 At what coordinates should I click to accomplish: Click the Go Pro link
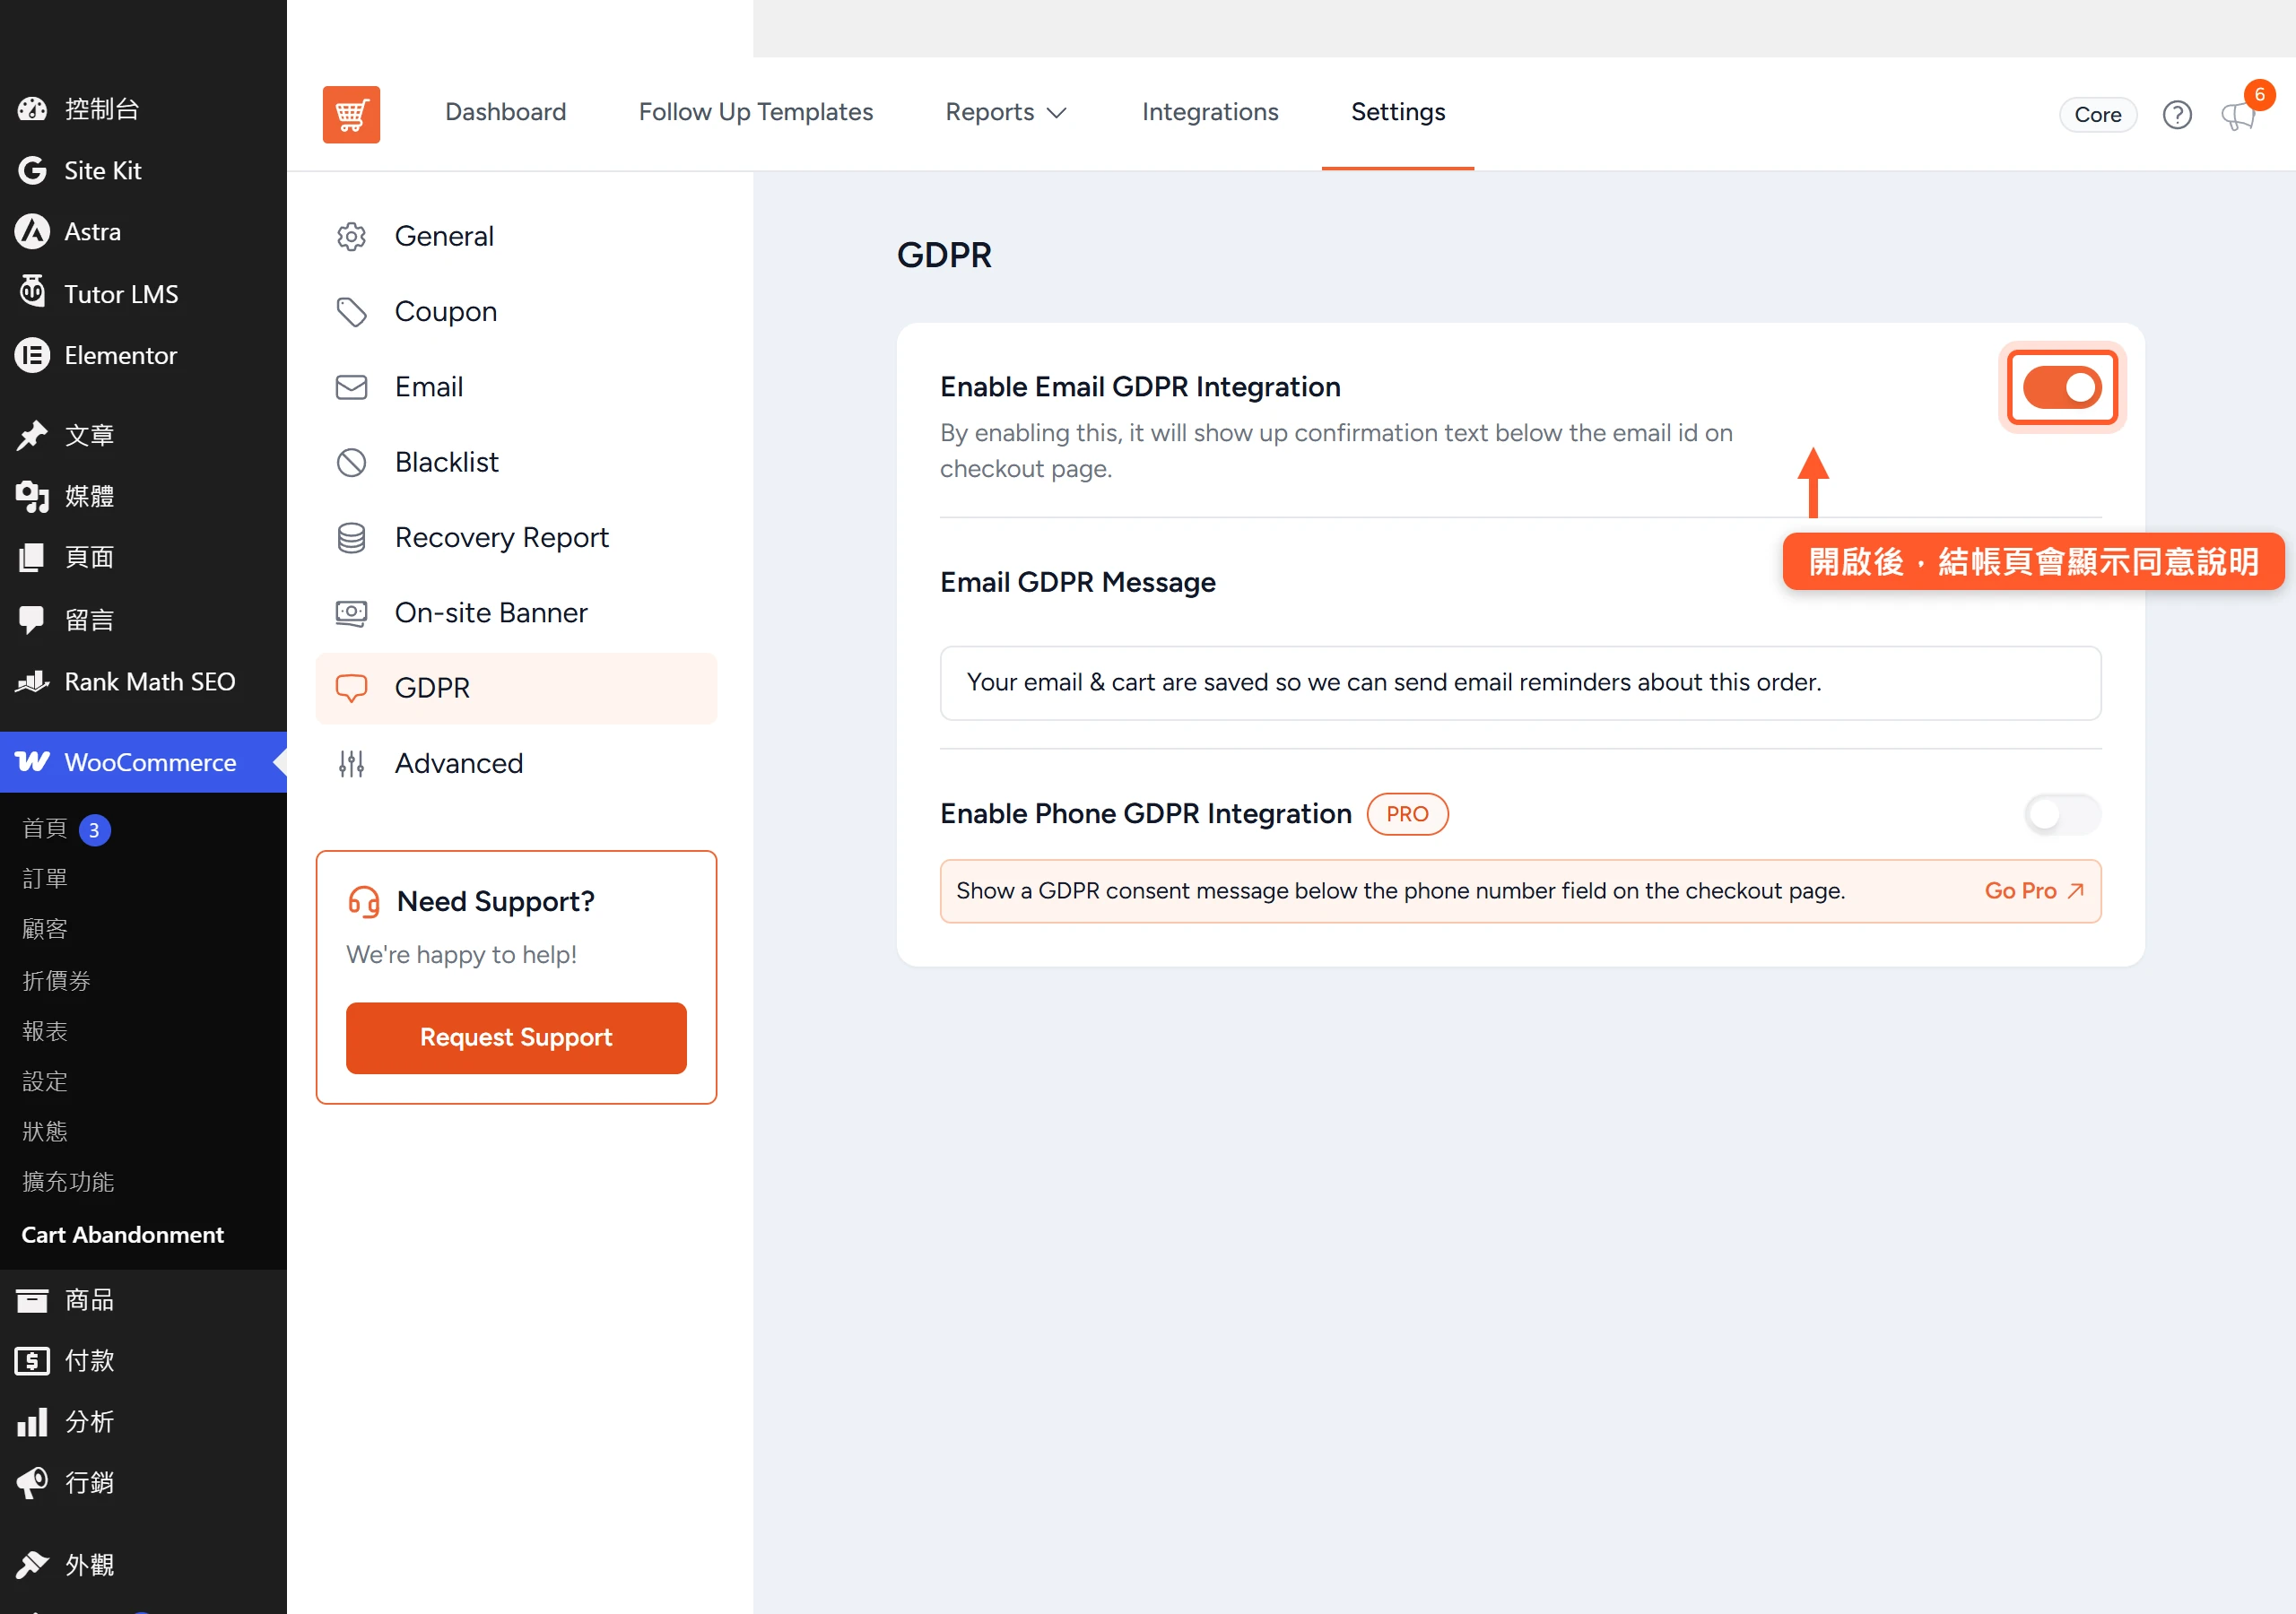point(2033,891)
